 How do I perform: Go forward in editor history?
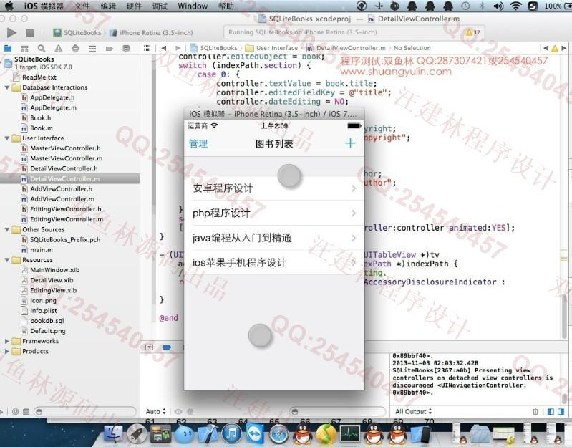(x=178, y=48)
